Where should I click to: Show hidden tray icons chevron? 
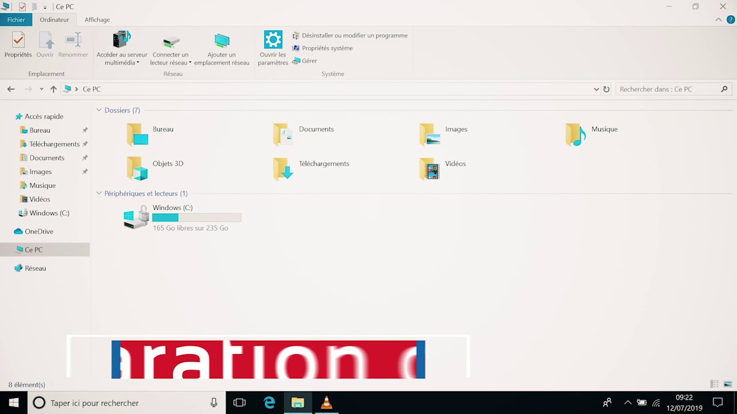coord(628,403)
